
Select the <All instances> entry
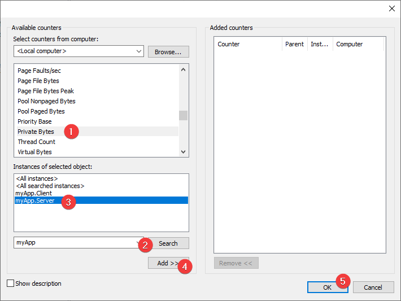click(37, 178)
